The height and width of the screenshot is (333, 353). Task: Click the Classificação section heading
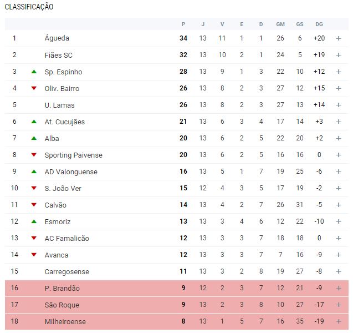tap(29, 7)
